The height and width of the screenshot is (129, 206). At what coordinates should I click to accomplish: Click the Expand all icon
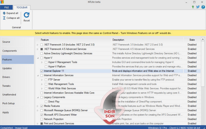coord(4,13)
